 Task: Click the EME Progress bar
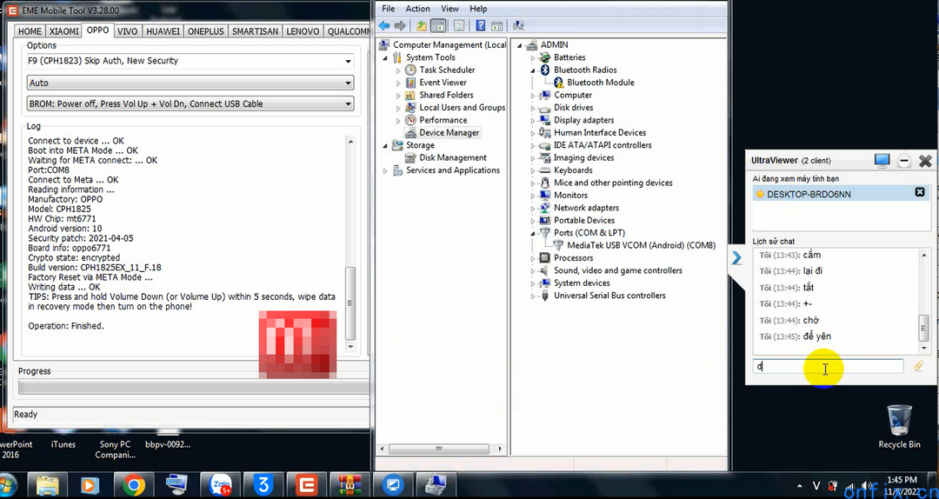point(193,386)
